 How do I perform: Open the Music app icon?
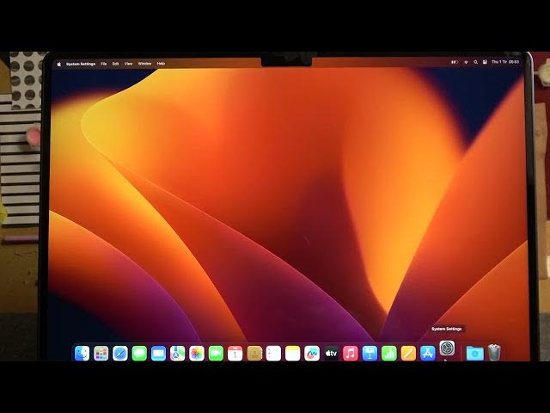tap(350, 353)
